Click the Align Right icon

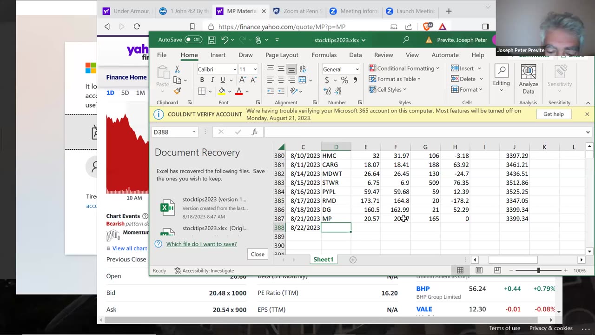[x=291, y=80]
